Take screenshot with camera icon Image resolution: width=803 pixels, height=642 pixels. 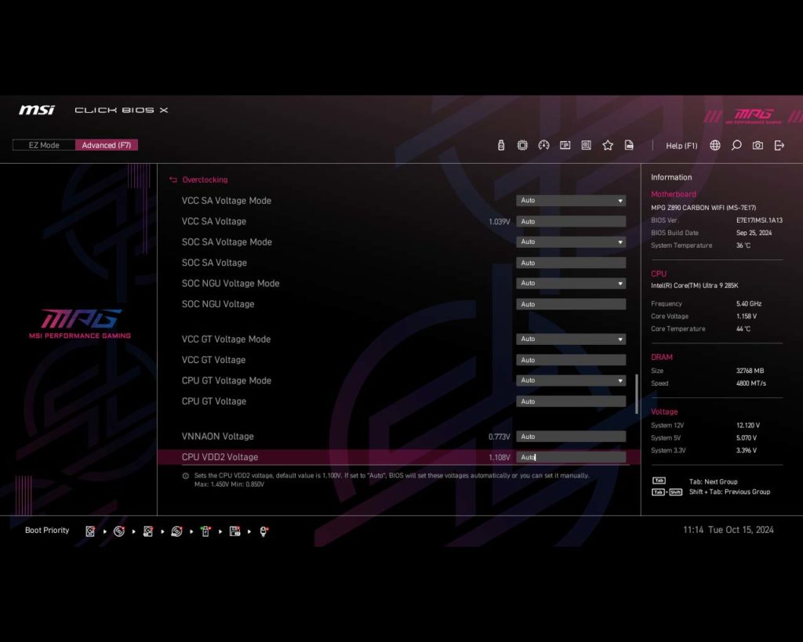tap(758, 145)
